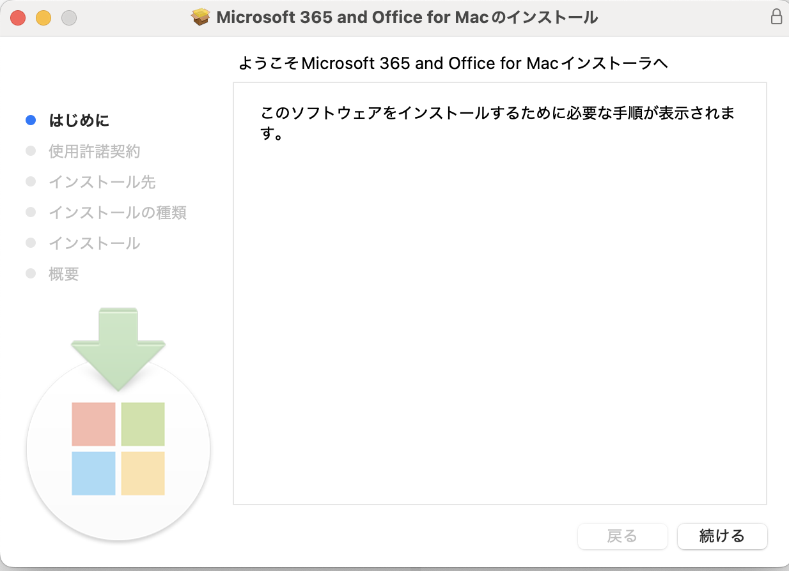
Task: Click the disabled 戻る (Back) button
Action: pyautogui.click(x=622, y=536)
